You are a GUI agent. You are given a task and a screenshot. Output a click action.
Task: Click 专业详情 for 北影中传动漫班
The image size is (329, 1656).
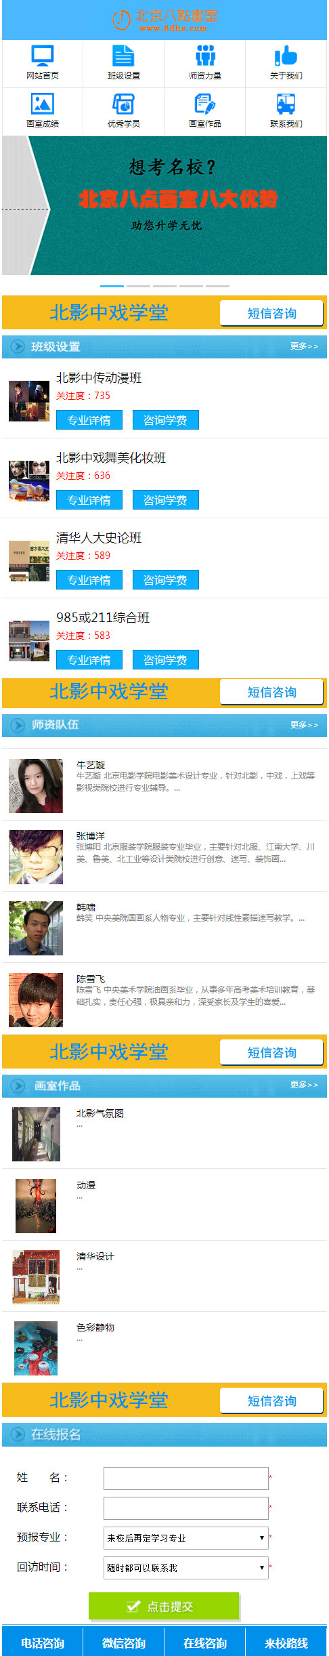[x=89, y=420]
